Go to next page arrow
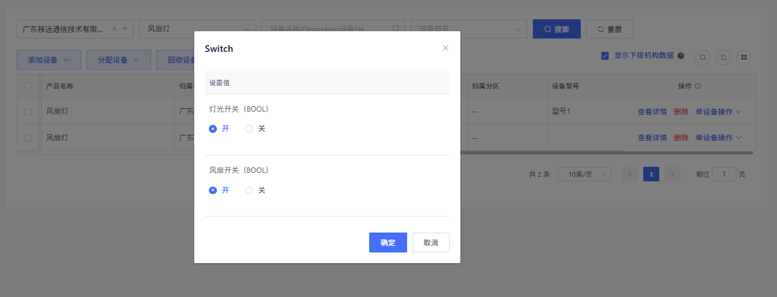Image resolution: width=777 pixels, height=297 pixels. point(673,174)
